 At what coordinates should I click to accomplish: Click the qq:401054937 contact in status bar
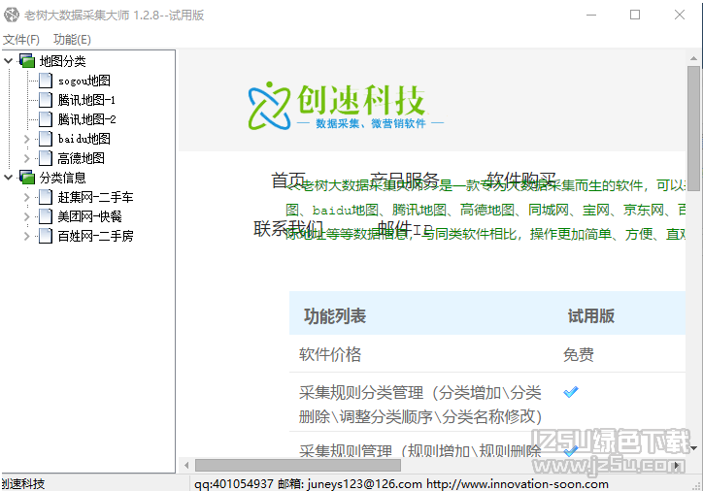[234, 484]
